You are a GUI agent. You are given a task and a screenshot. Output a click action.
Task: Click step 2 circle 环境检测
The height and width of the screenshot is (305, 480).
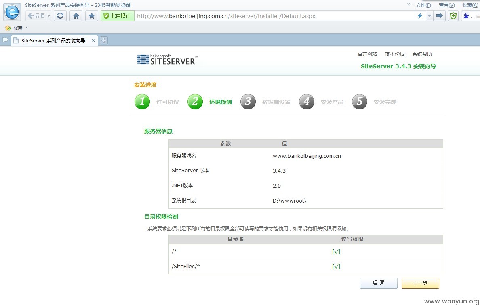[195, 102]
